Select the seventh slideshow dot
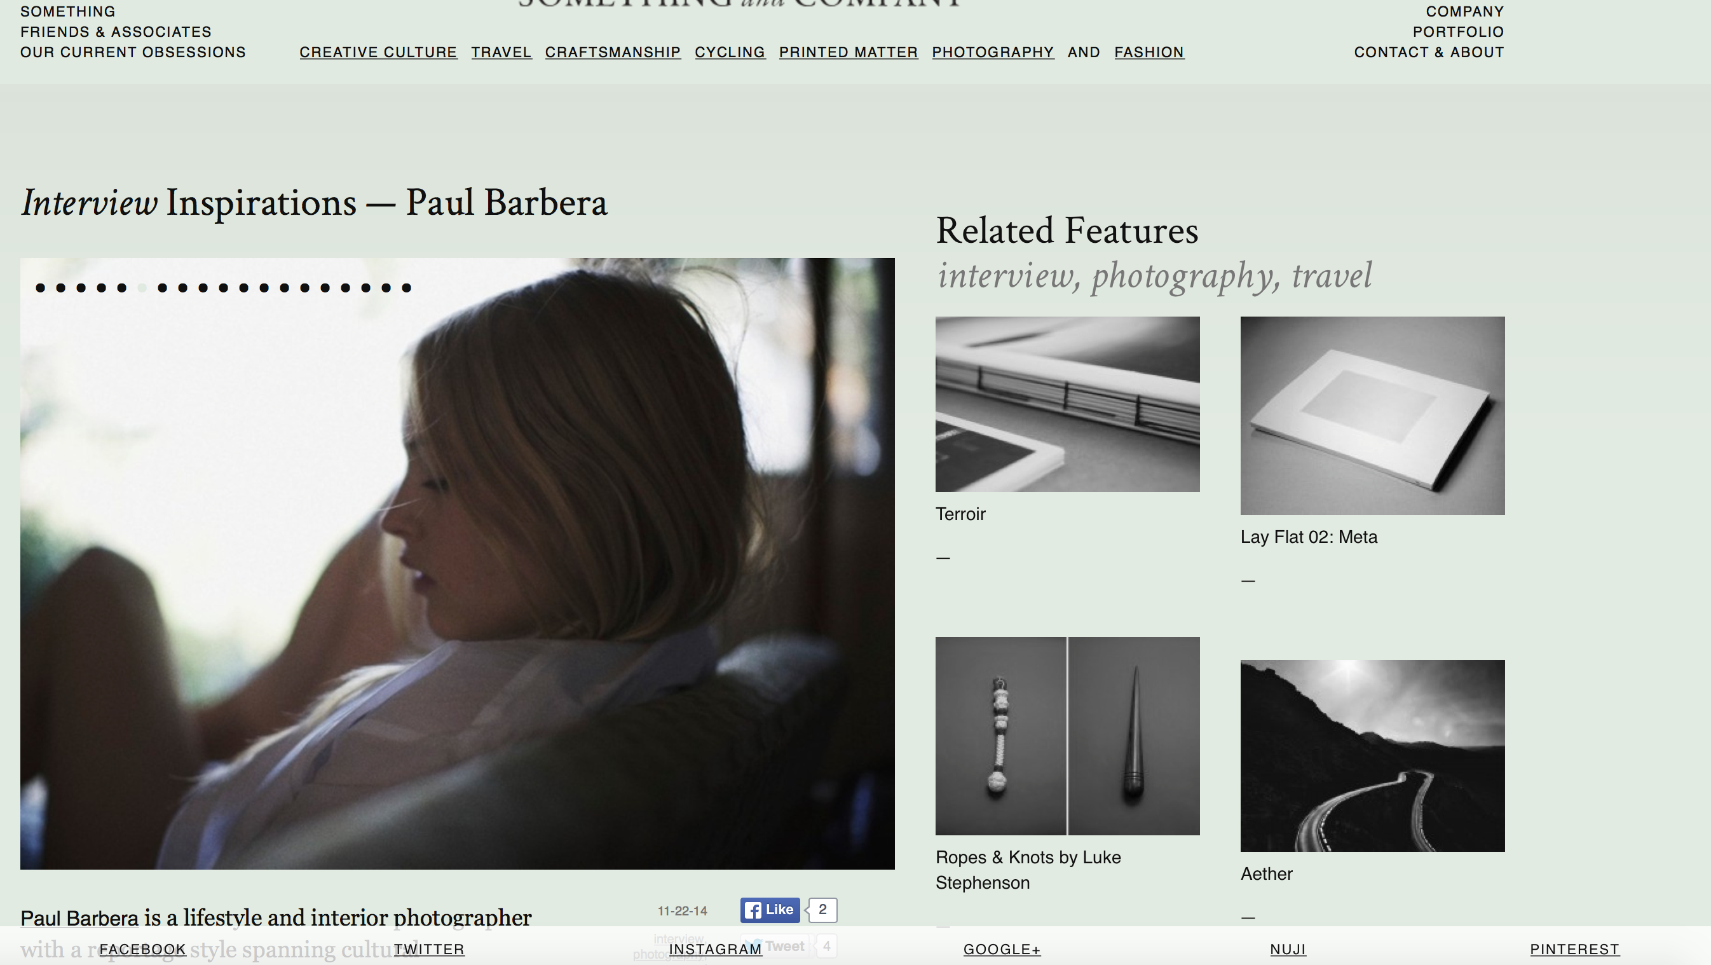 coord(163,287)
